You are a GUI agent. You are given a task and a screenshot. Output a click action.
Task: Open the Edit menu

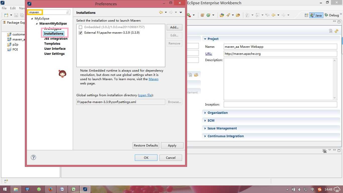pyautogui.click(x=13, y=8)
